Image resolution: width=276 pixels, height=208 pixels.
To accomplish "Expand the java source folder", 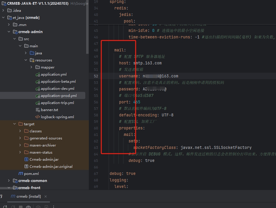I will click(x=26, y=53).
